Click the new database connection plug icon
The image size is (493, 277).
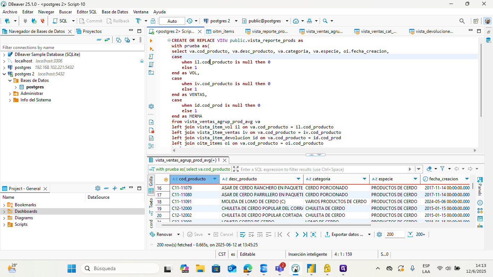[7, 21]
